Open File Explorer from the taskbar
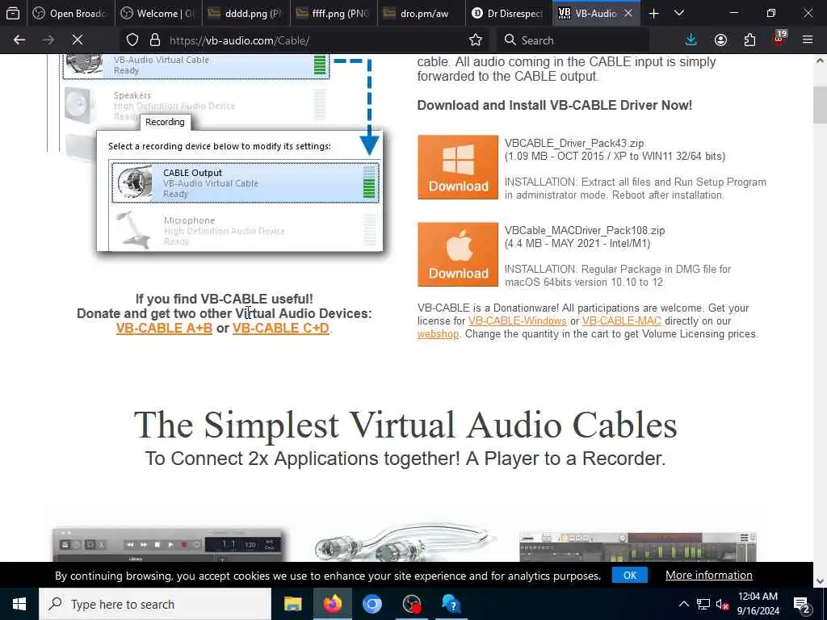Image resolution: width=827 pixels, height=620 pixels. [x=292, y=604]
